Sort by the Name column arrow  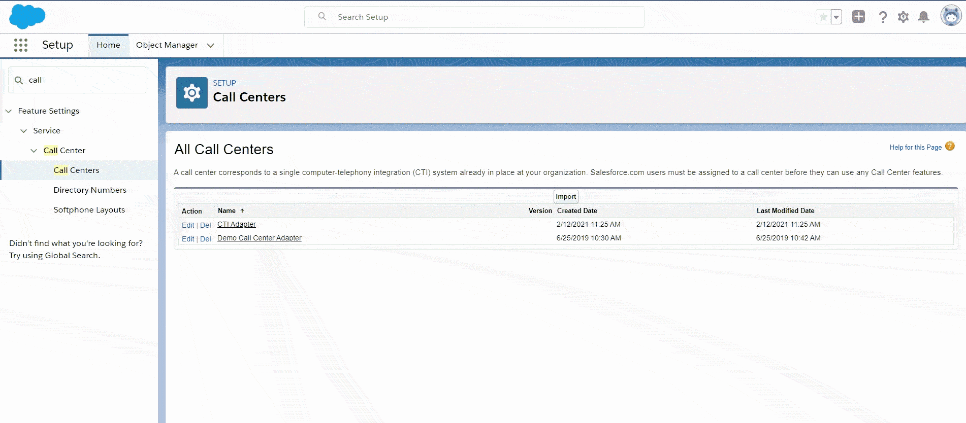(x=242, y=210)
